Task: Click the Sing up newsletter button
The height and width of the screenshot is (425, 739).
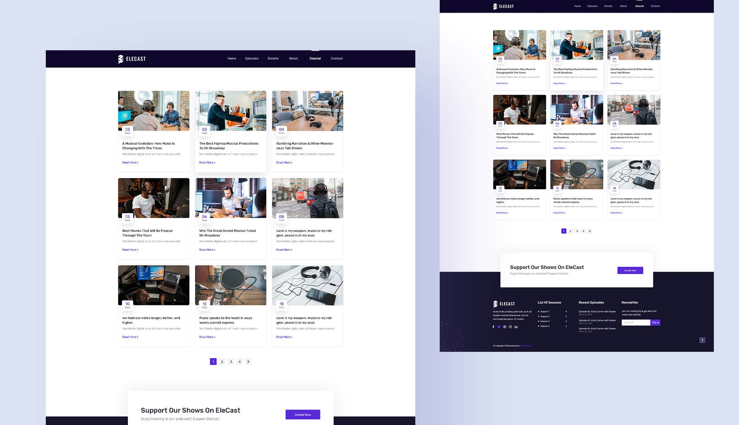Action: [655, 322]
